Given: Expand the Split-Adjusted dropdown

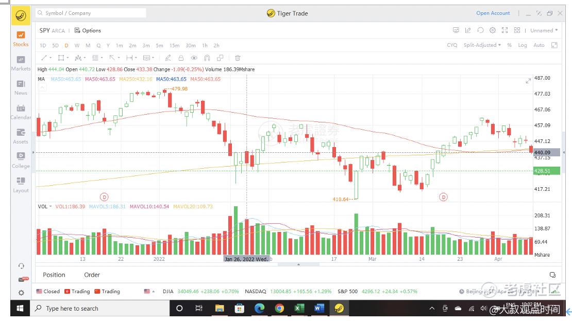Looking at the screenshot, I should (482, 45).
